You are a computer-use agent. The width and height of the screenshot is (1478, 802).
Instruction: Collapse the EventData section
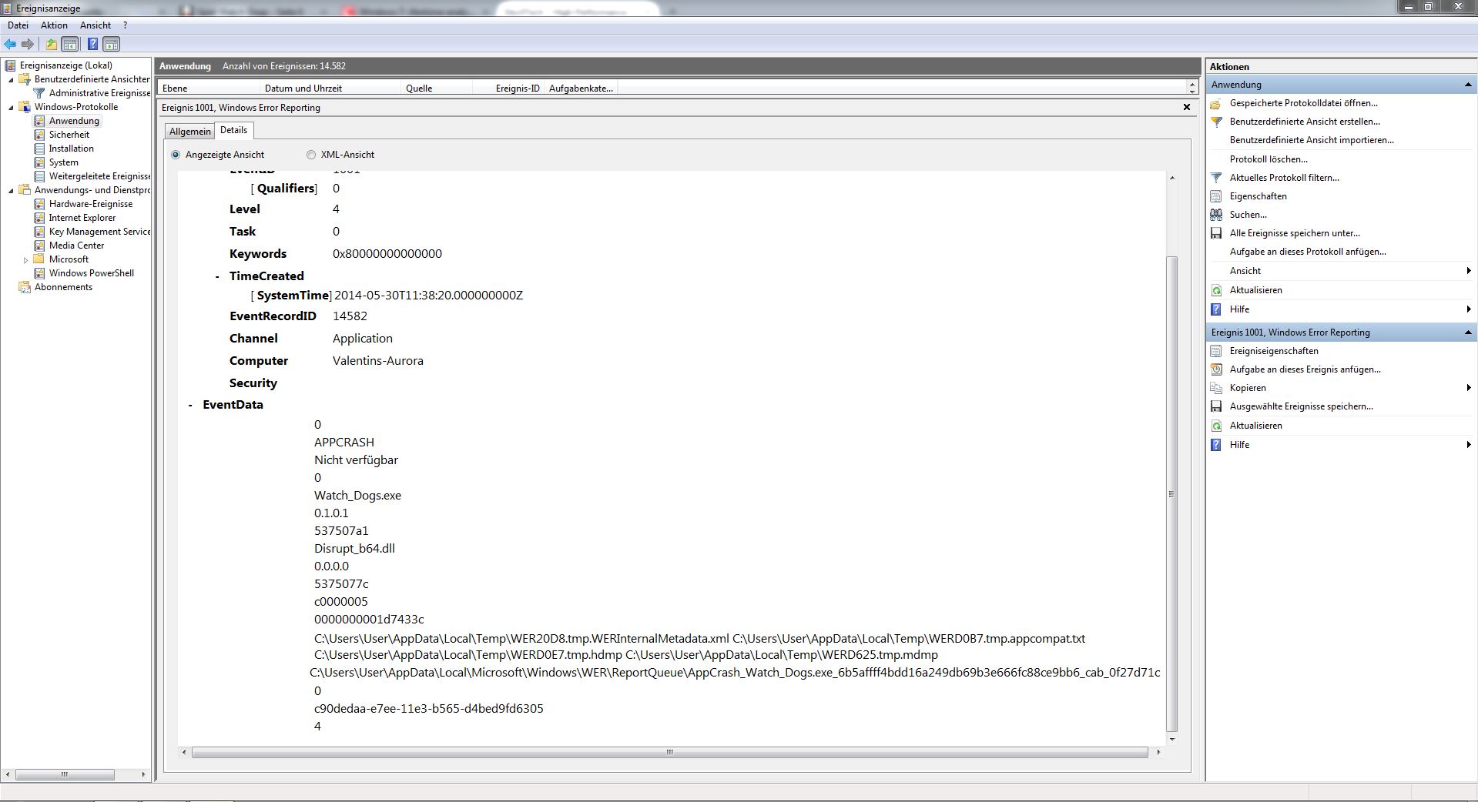point(190,405)
